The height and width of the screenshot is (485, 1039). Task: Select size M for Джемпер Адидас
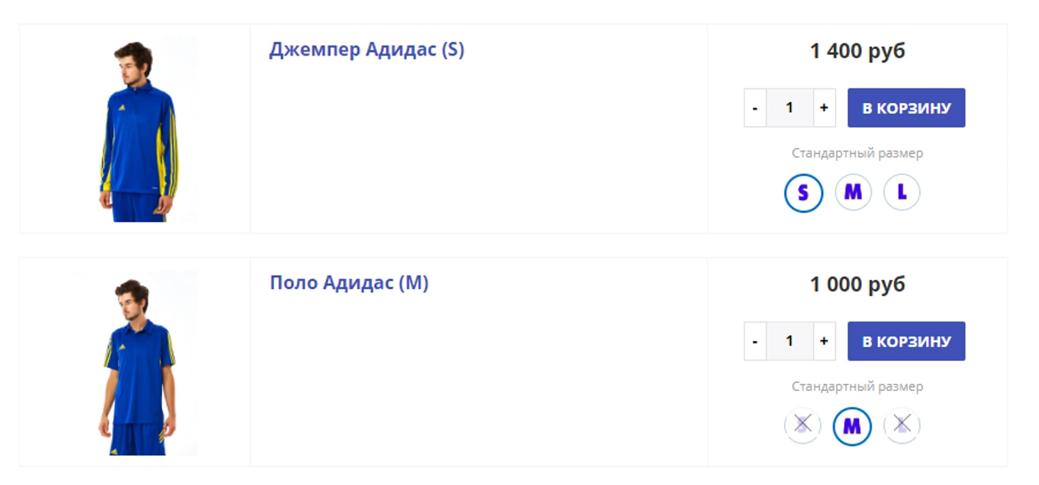tap(853, 192)
